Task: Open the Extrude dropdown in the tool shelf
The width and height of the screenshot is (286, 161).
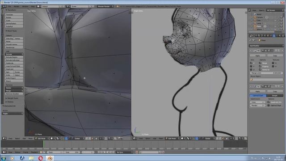Action: pos(14,54)
